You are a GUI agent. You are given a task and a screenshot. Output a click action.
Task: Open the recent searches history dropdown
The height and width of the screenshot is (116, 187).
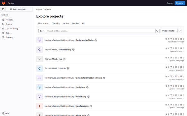42,31
